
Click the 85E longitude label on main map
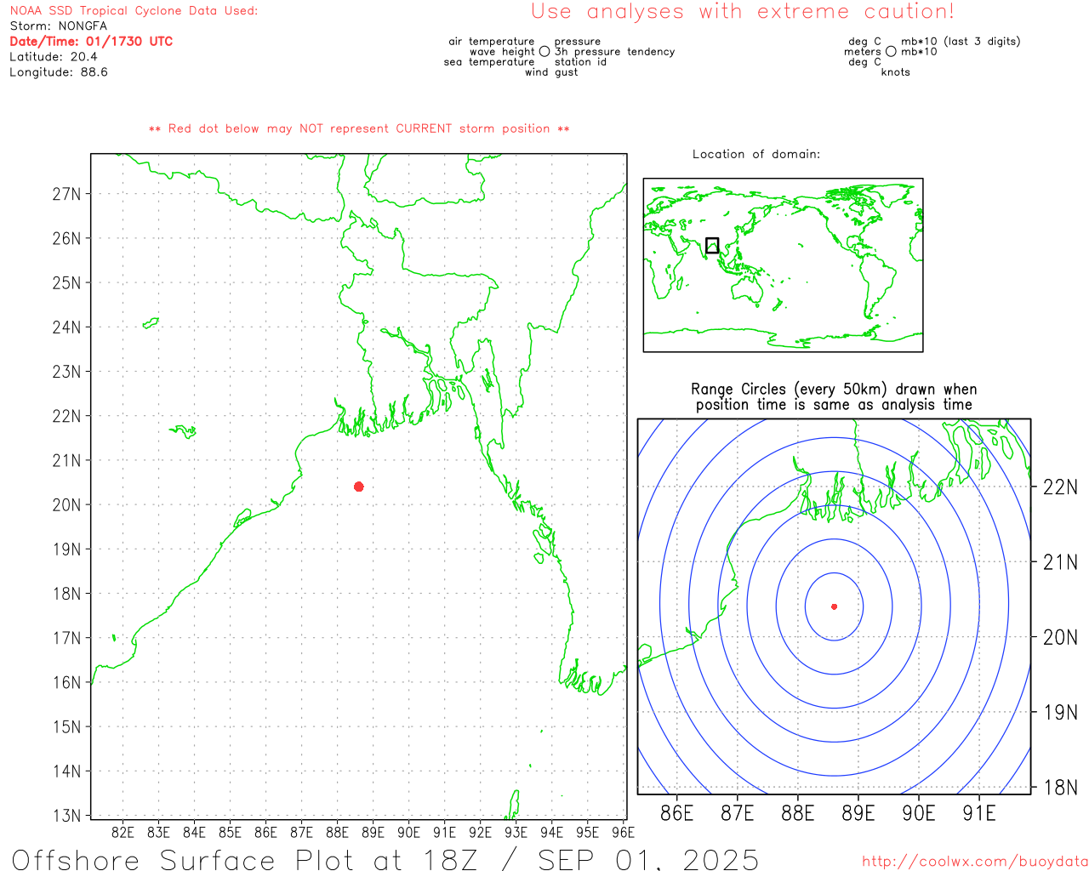[x=231, y=833]
